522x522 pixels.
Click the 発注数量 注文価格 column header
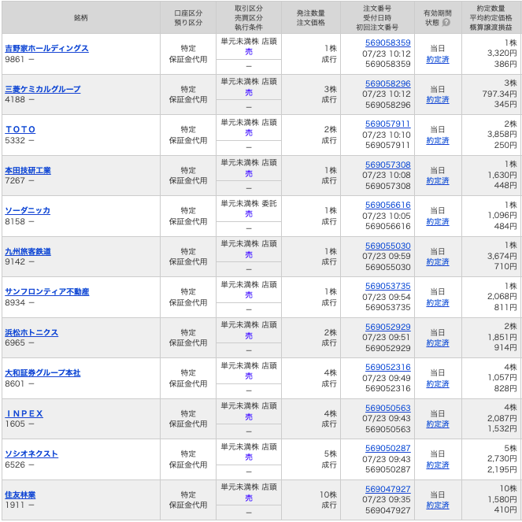point(311,17)
